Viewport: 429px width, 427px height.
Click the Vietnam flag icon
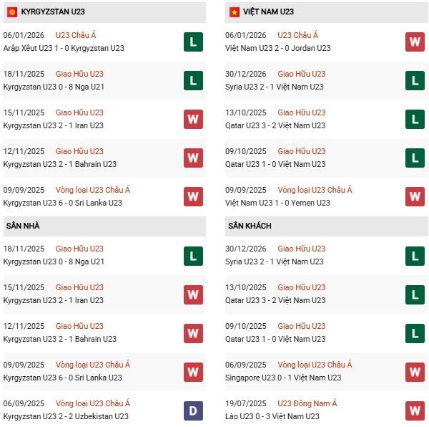click(234, 11)
